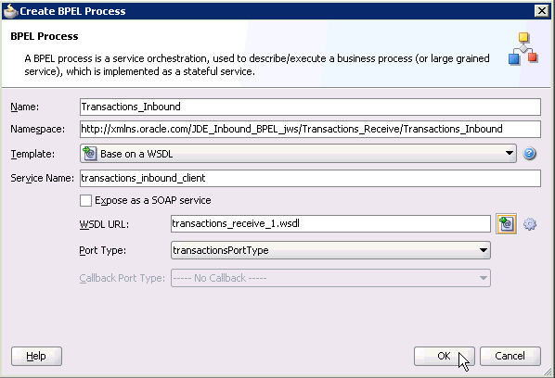This screenshot has width=555, height=378.
Task: Click the OK button
Action: 444,356
